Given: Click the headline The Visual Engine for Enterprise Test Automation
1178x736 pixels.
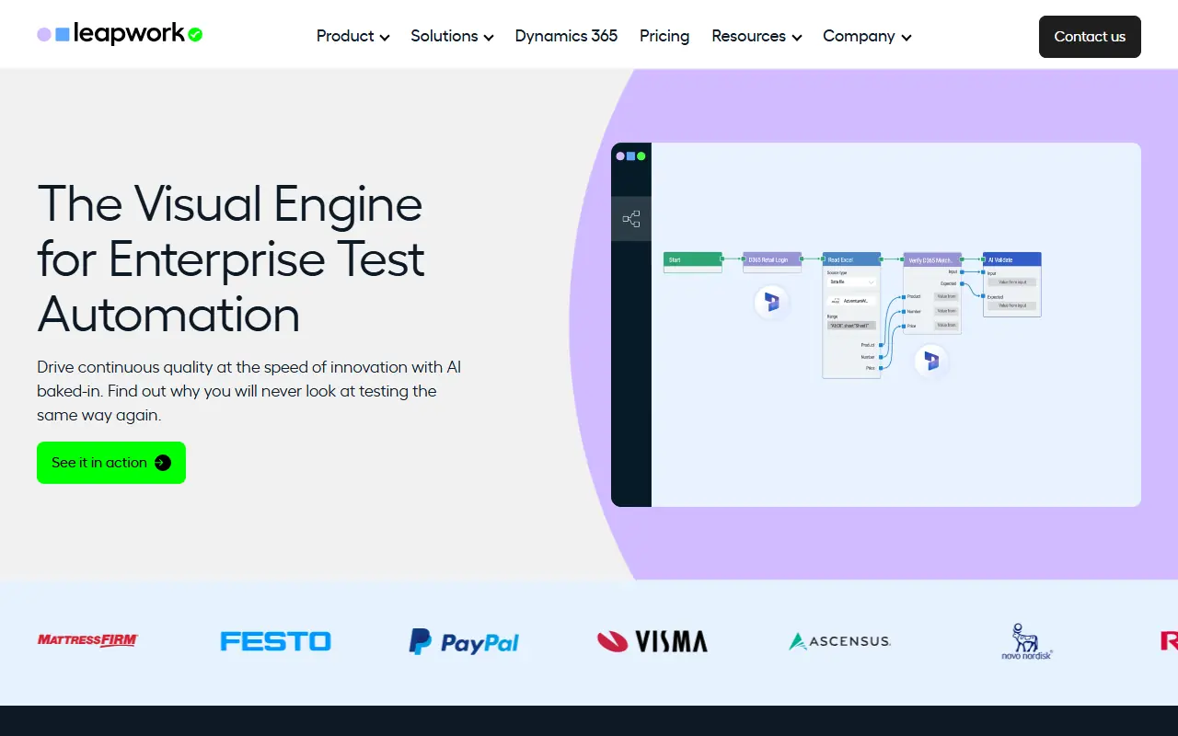Looking at the screenshot, I should [x=230, y=259].
